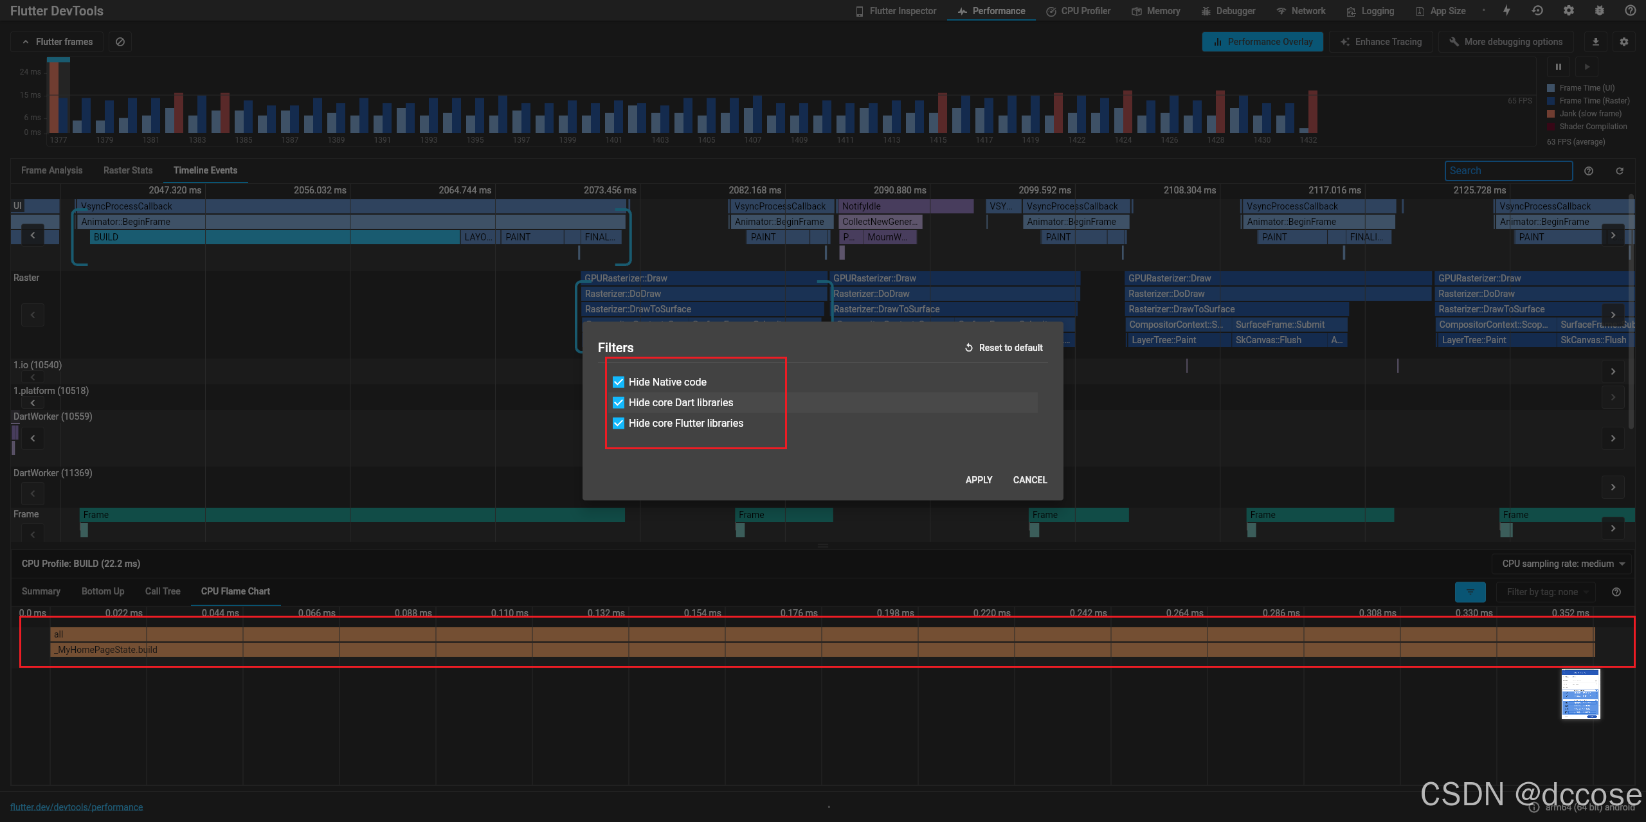Uncheck Hide Native code checkbox
This screenshot has width=1646, height=822.
619,382
